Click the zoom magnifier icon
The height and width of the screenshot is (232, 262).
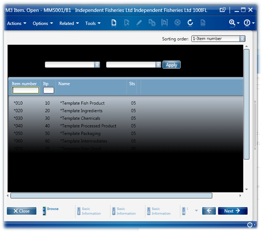point(232,23)
